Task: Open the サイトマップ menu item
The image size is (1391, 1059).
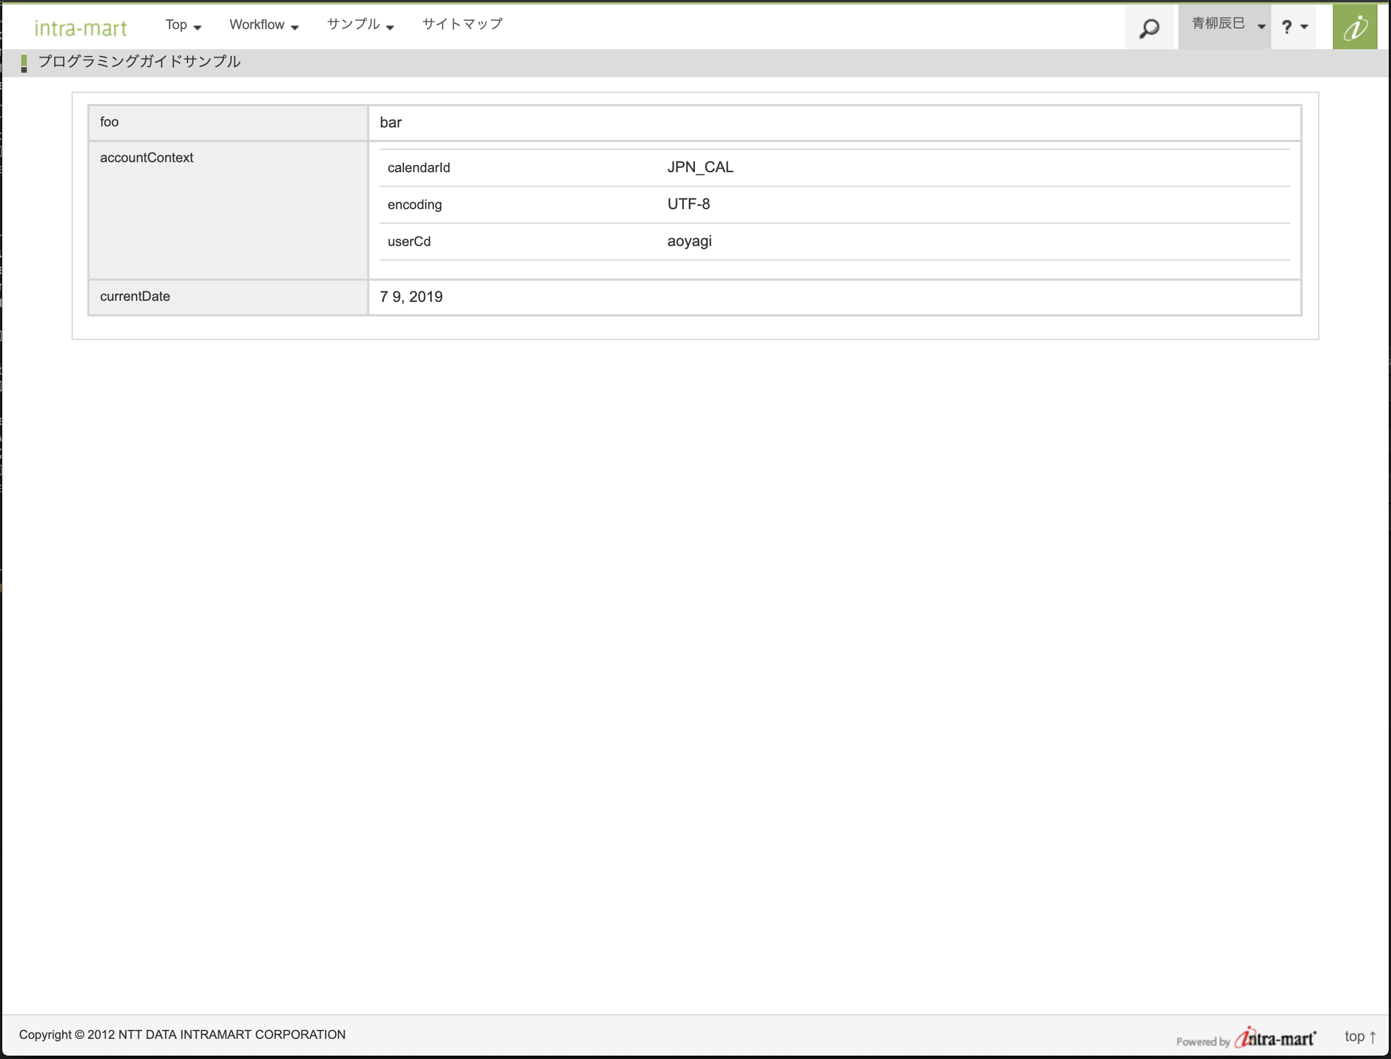Action: (x=462, y=24)
